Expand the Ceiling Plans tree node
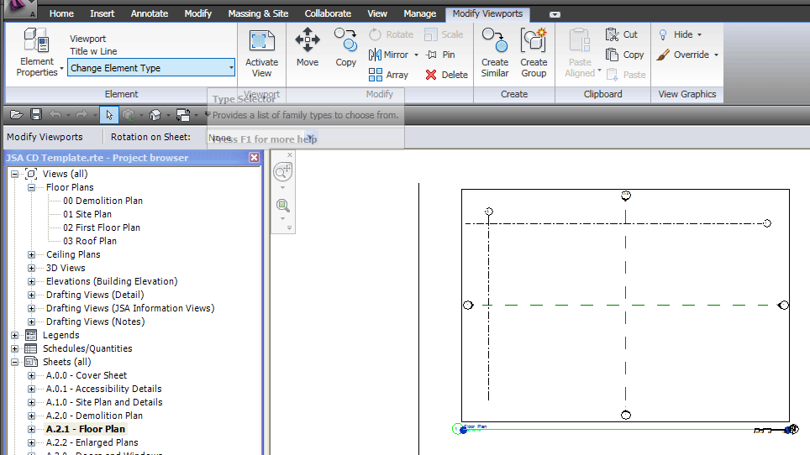 (32, 254)
